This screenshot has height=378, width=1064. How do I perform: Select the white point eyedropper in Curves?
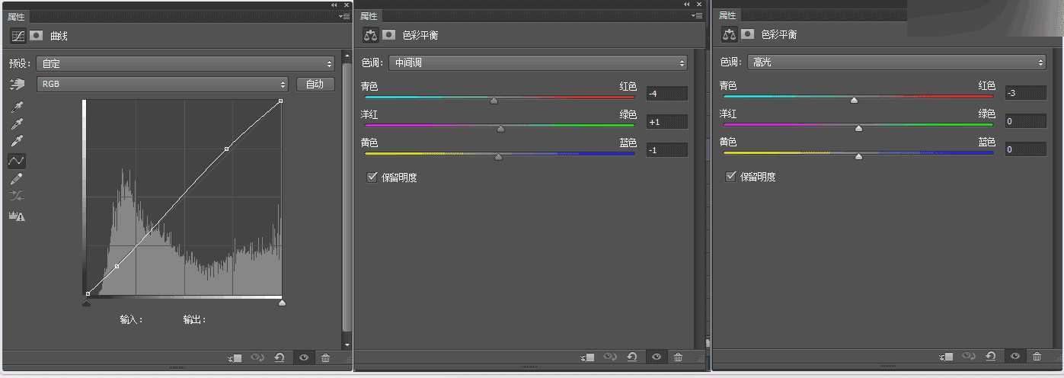coord(17,141)
